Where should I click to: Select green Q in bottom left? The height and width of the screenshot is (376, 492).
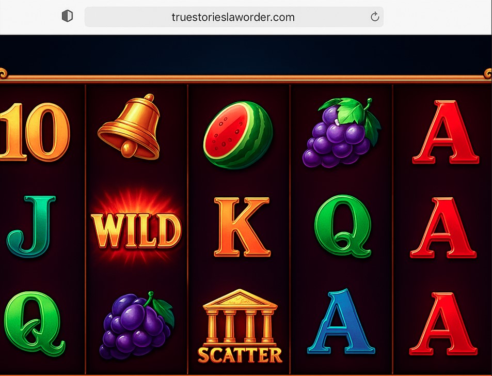tap(34, 323)
